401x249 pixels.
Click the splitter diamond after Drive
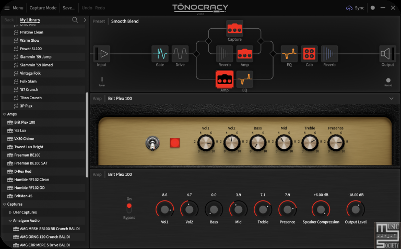(x=196, y=54)
